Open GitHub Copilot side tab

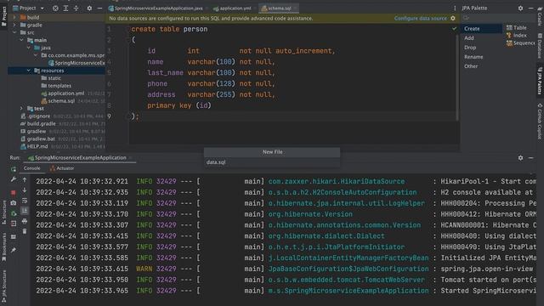pos(540,122)
